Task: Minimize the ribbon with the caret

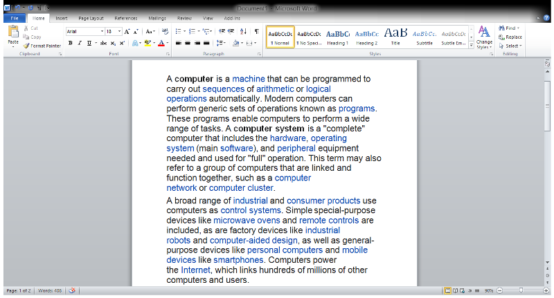Action: [537, 18]
